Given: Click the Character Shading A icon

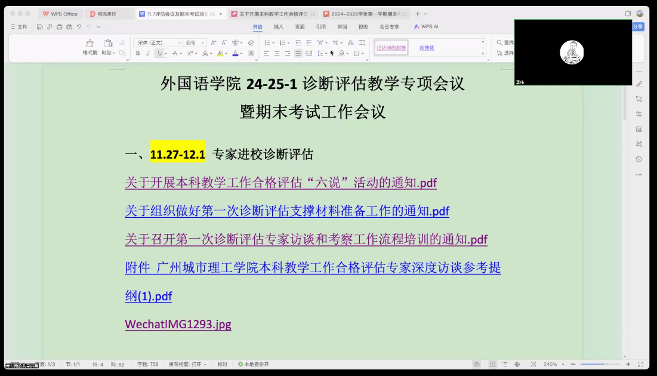Looking at the screenshot, I should (x=251, y=53).
